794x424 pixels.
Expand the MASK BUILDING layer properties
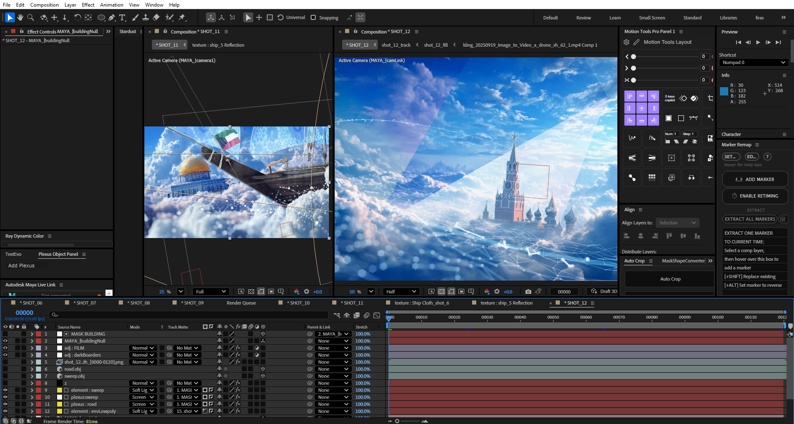32,334
